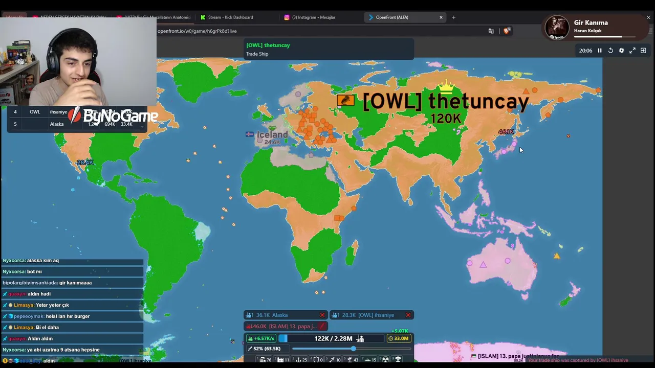Click the Iceland flag icon on the map

[249, 134]
